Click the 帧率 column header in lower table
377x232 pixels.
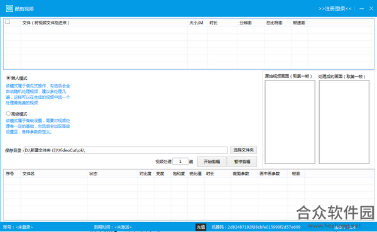pyautogui.click(x=296, y=174)
